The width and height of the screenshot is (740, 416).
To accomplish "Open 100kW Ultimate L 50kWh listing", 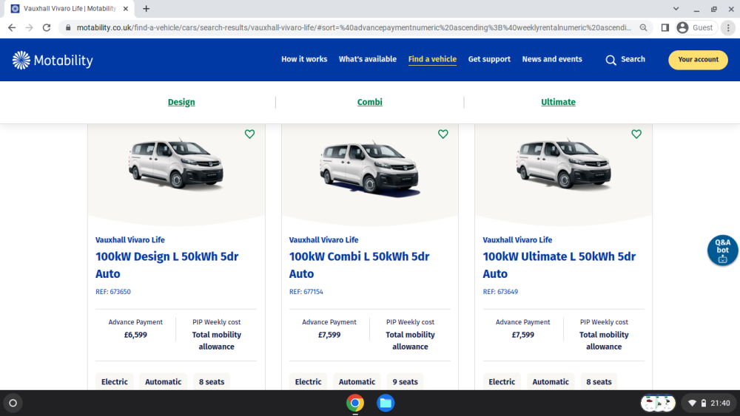I will click(559, 265).
